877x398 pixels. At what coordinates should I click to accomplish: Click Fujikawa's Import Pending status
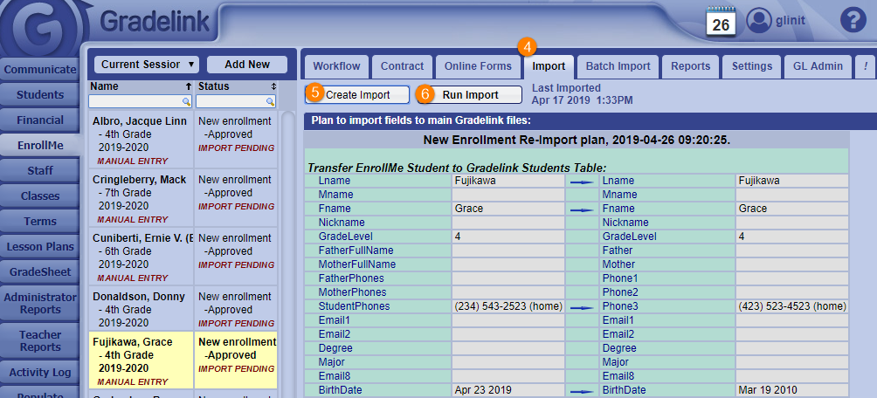pyautogui.click(x=237, y=369)
